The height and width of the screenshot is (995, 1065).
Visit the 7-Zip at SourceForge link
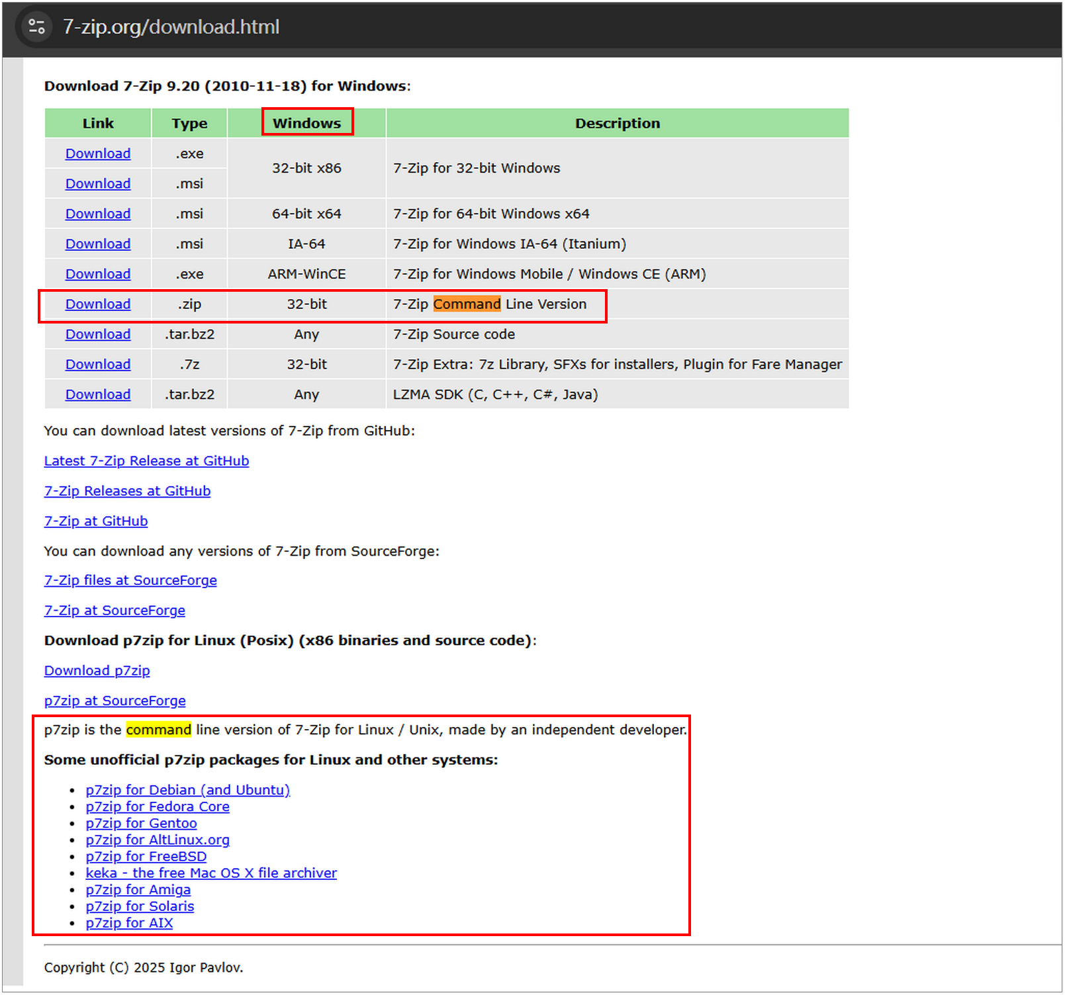coord(115,611)
